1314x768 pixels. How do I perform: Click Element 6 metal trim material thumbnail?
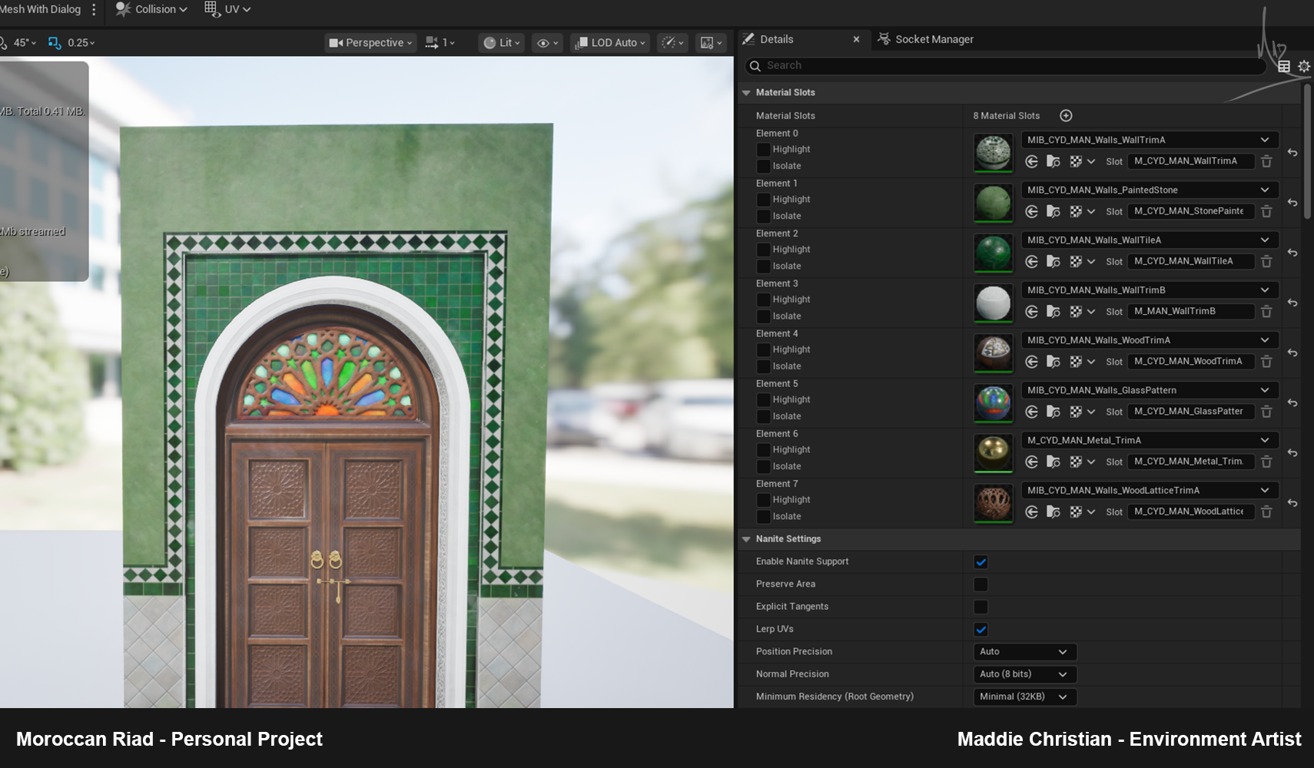[x=994, y=453]
